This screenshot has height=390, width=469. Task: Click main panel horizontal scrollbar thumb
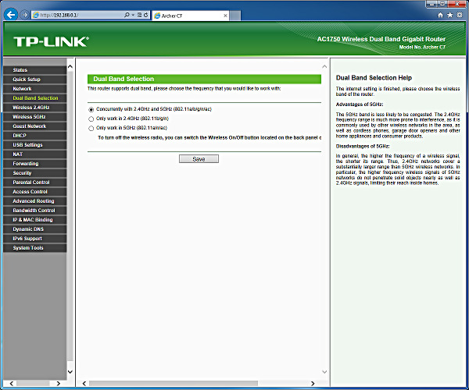(174, 384)
